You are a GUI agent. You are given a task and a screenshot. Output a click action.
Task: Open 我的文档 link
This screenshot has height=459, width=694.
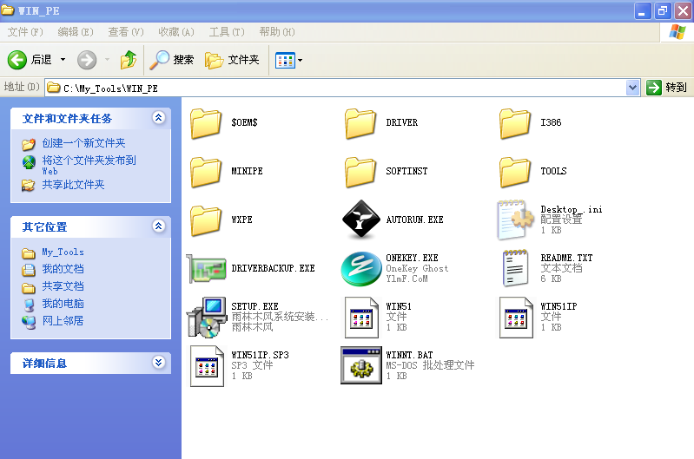63,269
